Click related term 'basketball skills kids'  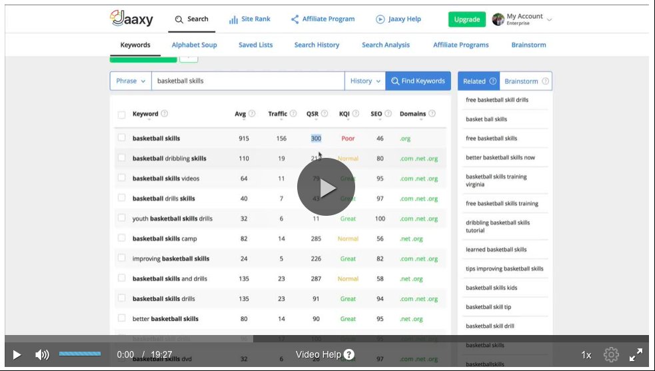(x=492, y=288)
